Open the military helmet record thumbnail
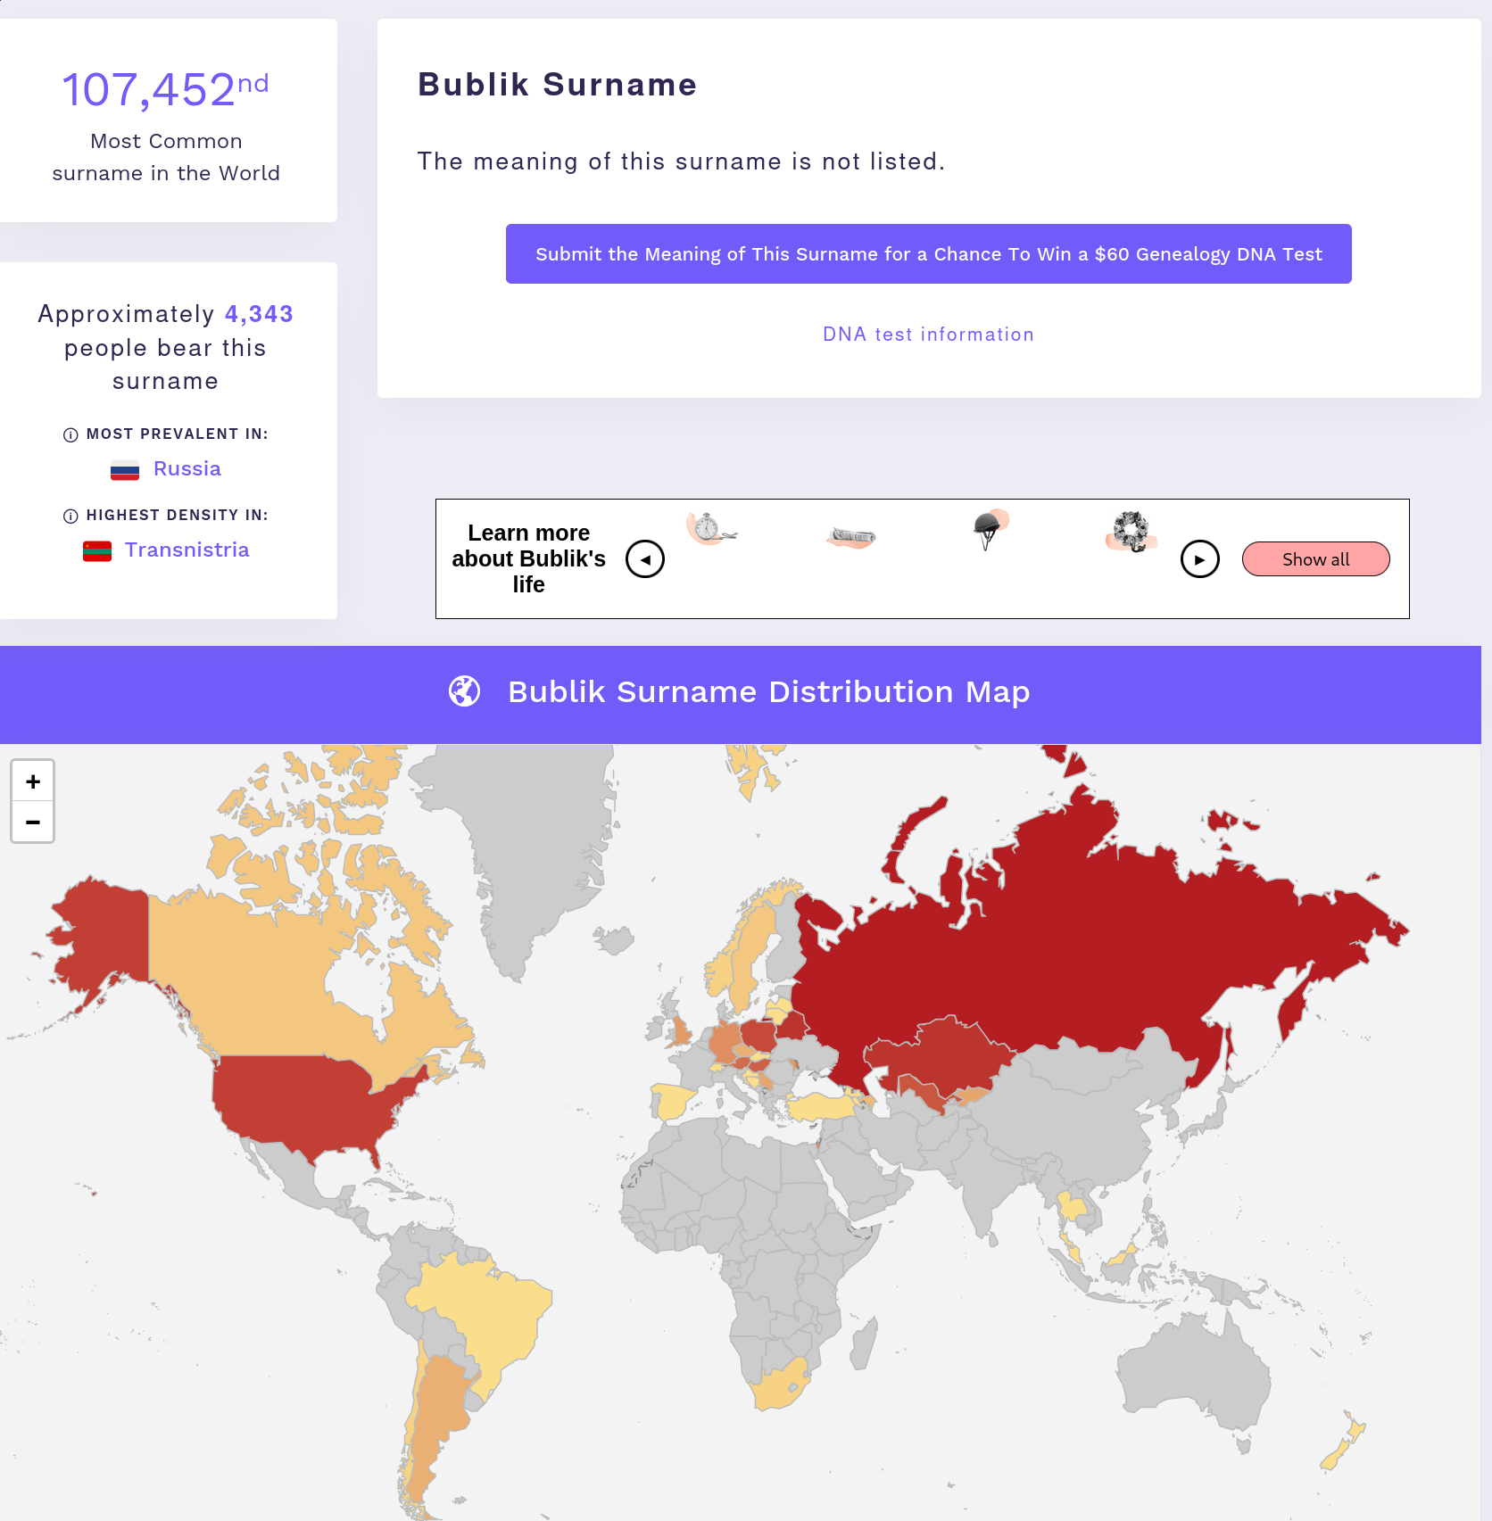The height and width of the screenshot is (1521, 1492). pos(990,530)
